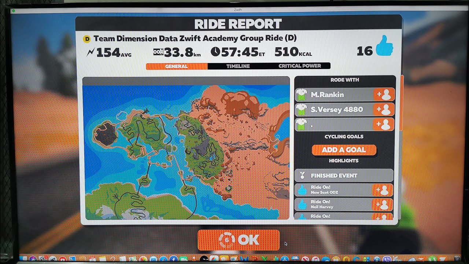Launch Microsoft Word from the Dock

pos(243,259)
